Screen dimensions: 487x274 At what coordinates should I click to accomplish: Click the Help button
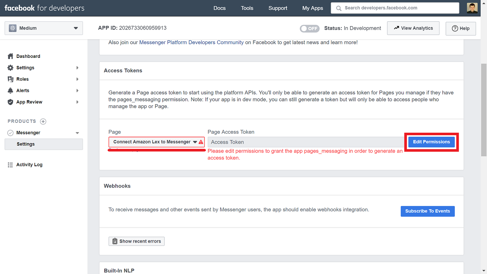coord(461,28)
